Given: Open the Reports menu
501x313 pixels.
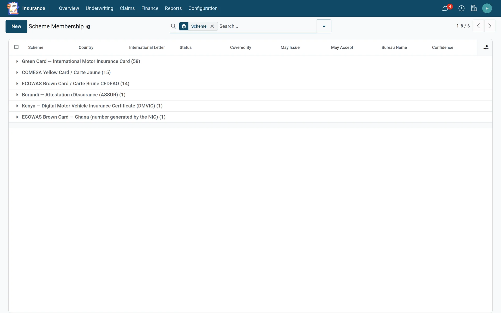Looking at the screenshot, I should pyautogui.click(x=173, y=8).
